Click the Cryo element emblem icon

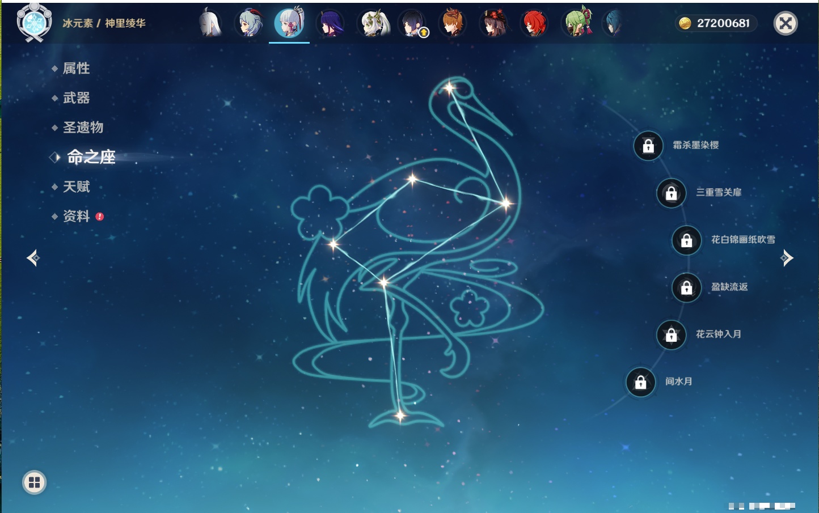click(x=34, y=23)
